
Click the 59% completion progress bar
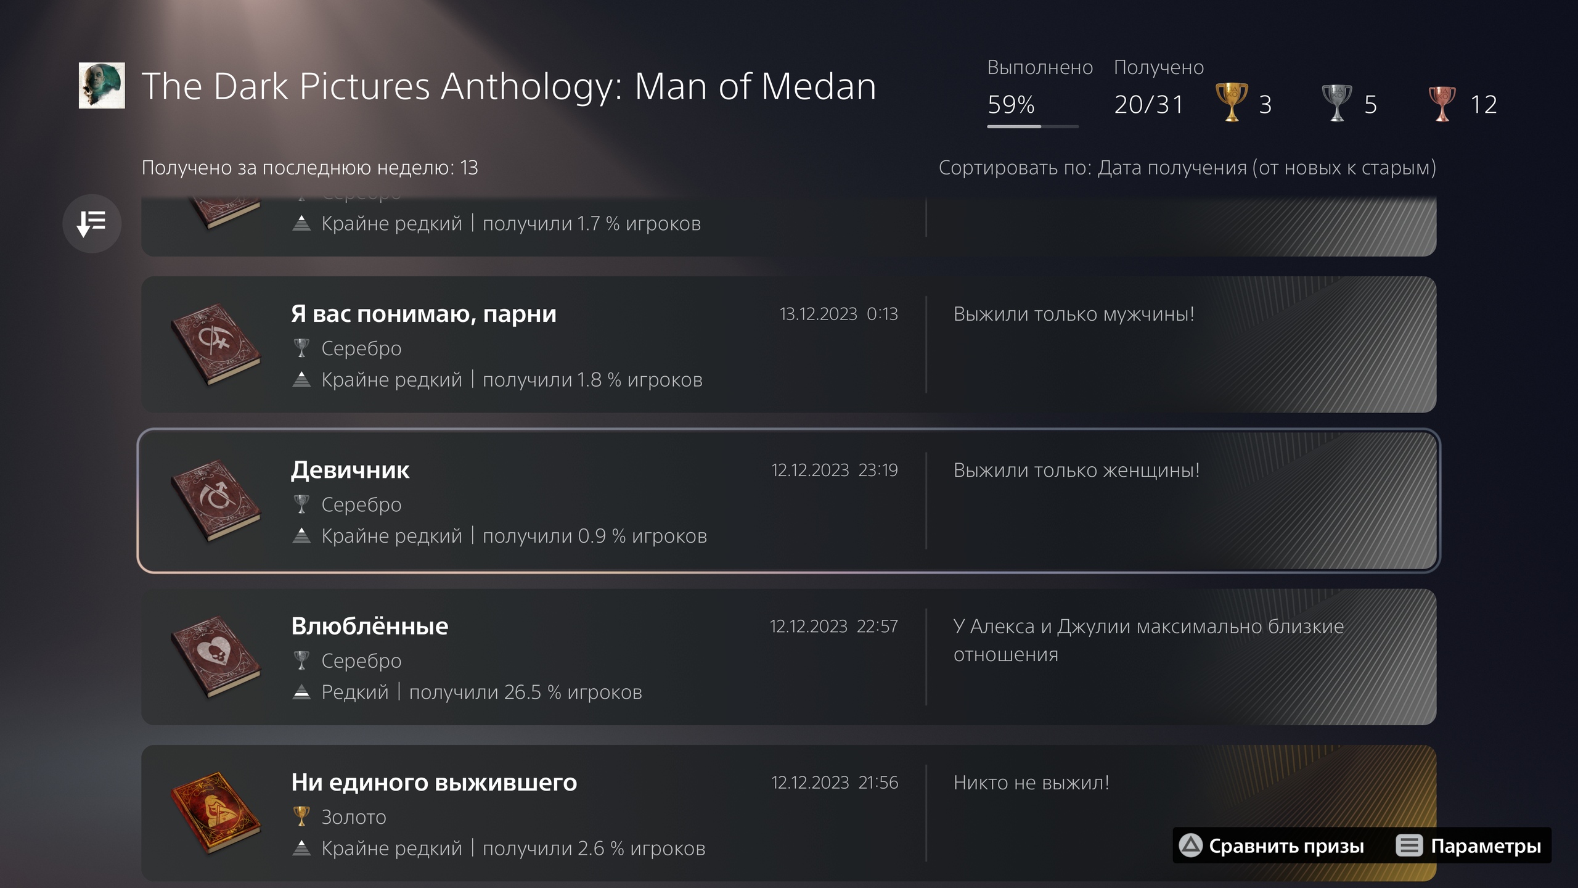(1032, 126)
